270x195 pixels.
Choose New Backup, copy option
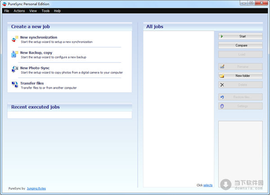point(36,52)
